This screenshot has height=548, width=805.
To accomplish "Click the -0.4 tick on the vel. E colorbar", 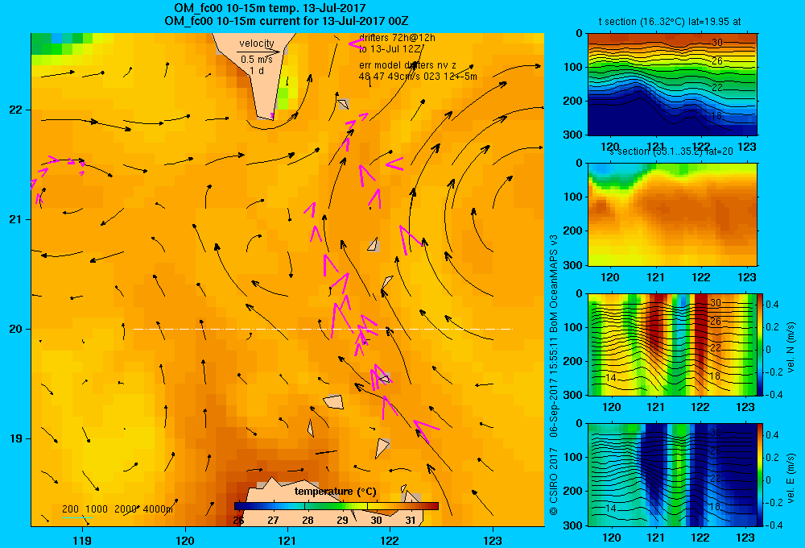I will coord(774,525).
